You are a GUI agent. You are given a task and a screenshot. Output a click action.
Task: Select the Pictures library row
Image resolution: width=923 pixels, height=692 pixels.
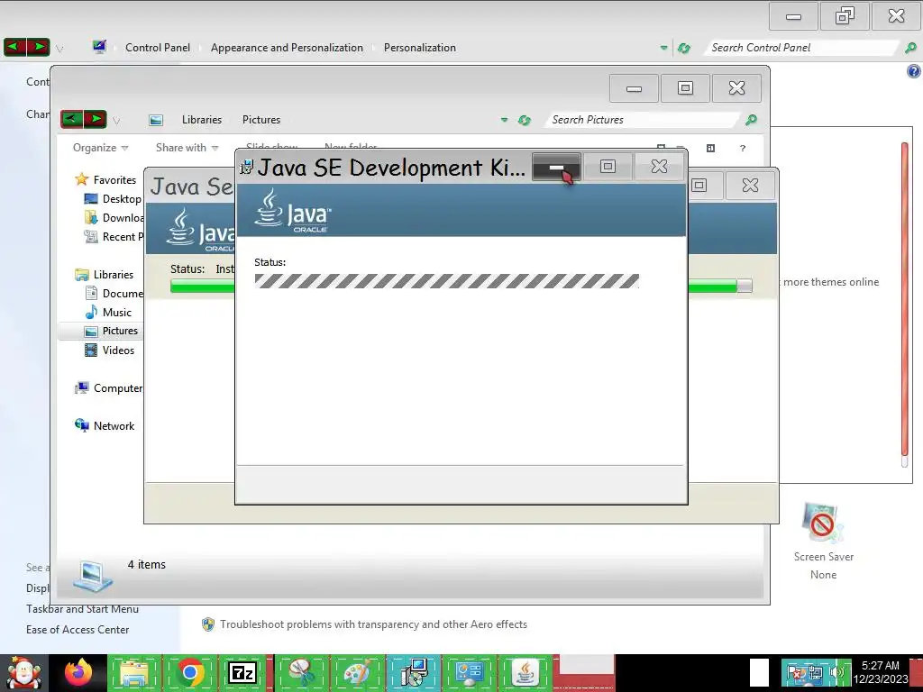click(x=100, y=331)
